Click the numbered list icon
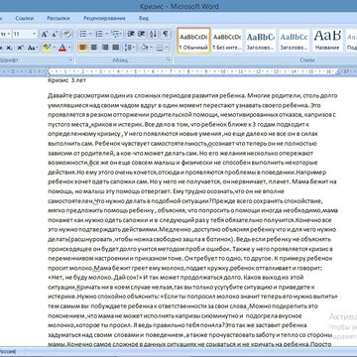 point(99,34)
